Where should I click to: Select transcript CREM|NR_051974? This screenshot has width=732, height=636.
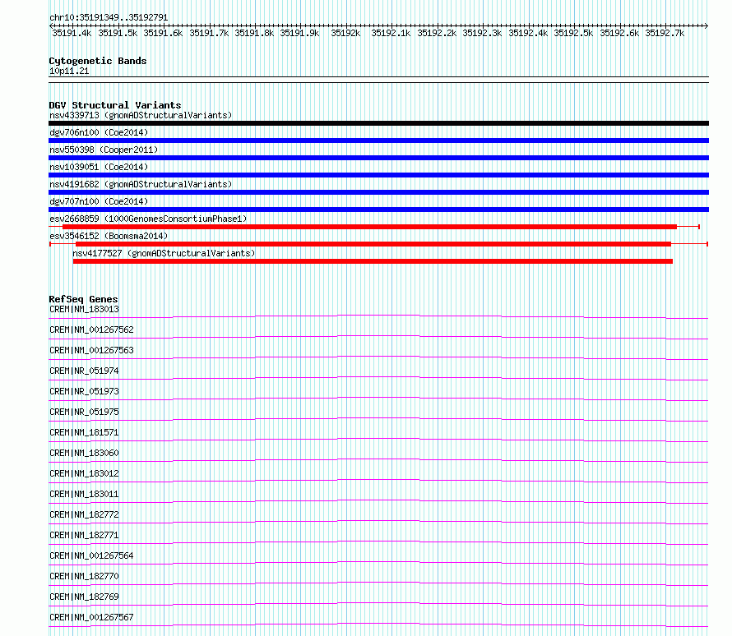click(84, 371)
